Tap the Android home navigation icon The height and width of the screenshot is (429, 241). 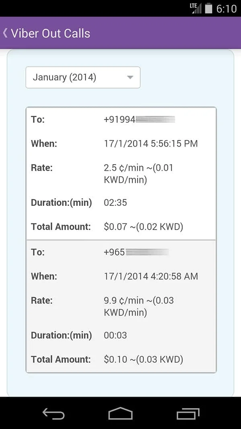click(120, 413)
